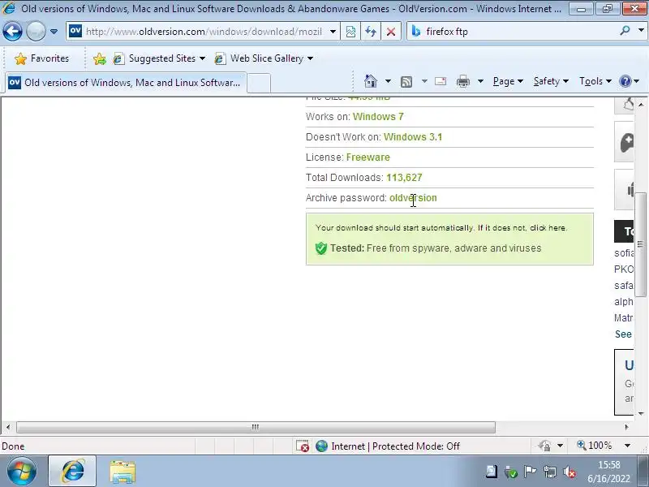Click the privacy/security icon in the status bar
649x487 pixels.
point(544,446)
